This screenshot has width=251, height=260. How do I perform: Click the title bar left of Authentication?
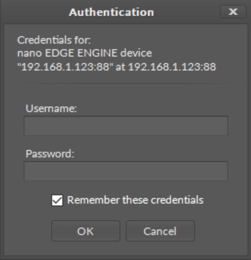coord(37,12)
